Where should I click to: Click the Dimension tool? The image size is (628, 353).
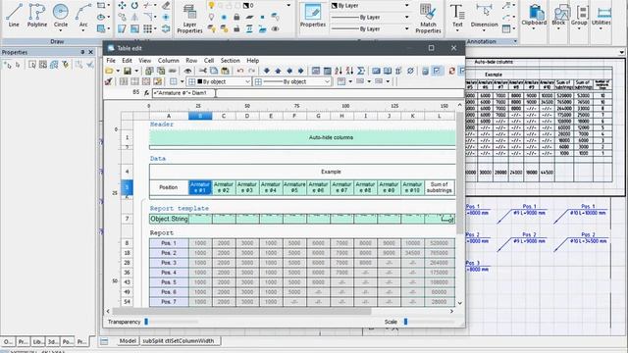pyautogui.click(x=484, y=16)
